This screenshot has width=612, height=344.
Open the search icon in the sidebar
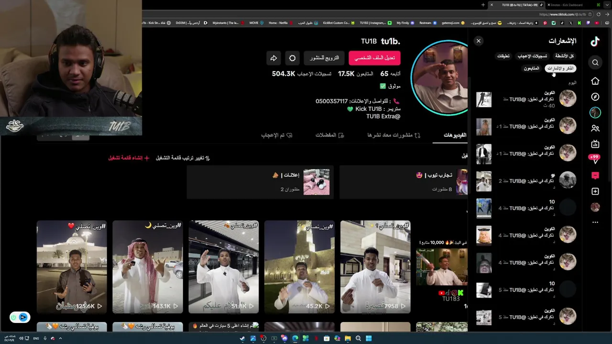pos(595,63)
